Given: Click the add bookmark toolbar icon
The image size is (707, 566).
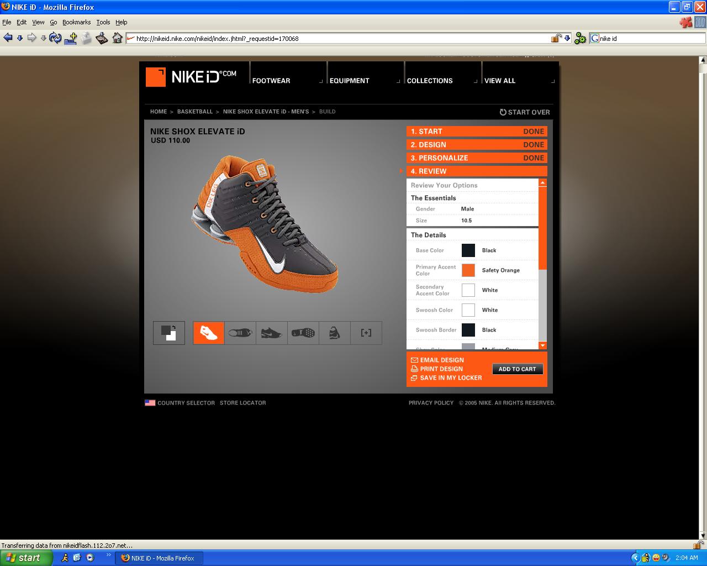Looking at the screenshot, I should pos(71,38).
